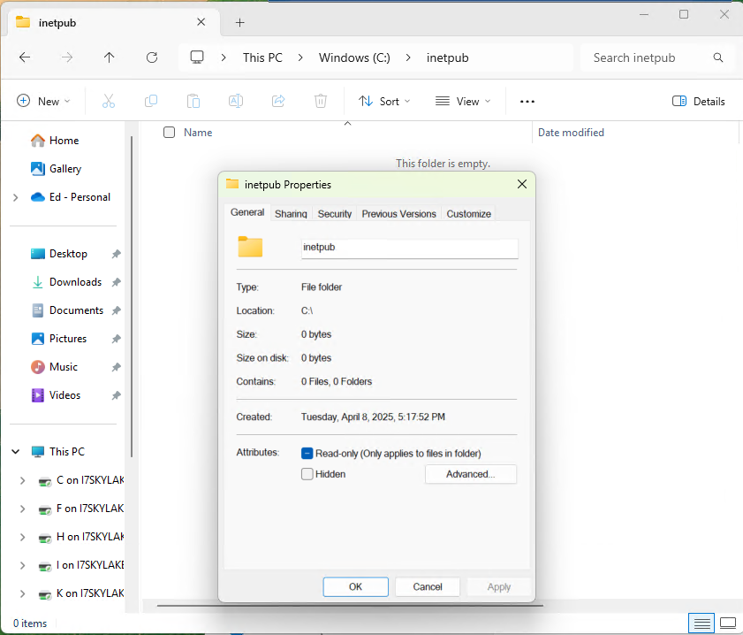Refresh the inetpub folder view
The width and height of the screenshot is (743, 635).
click(x=152, y=57)
